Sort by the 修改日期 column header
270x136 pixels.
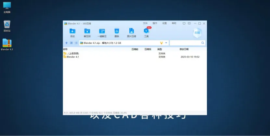point(184,49)
